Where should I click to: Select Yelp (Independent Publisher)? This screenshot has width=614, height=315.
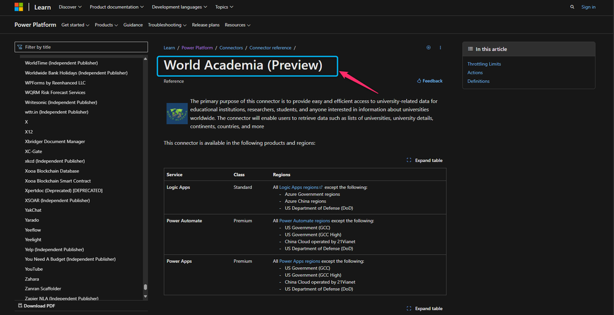[x=54, y=249]
